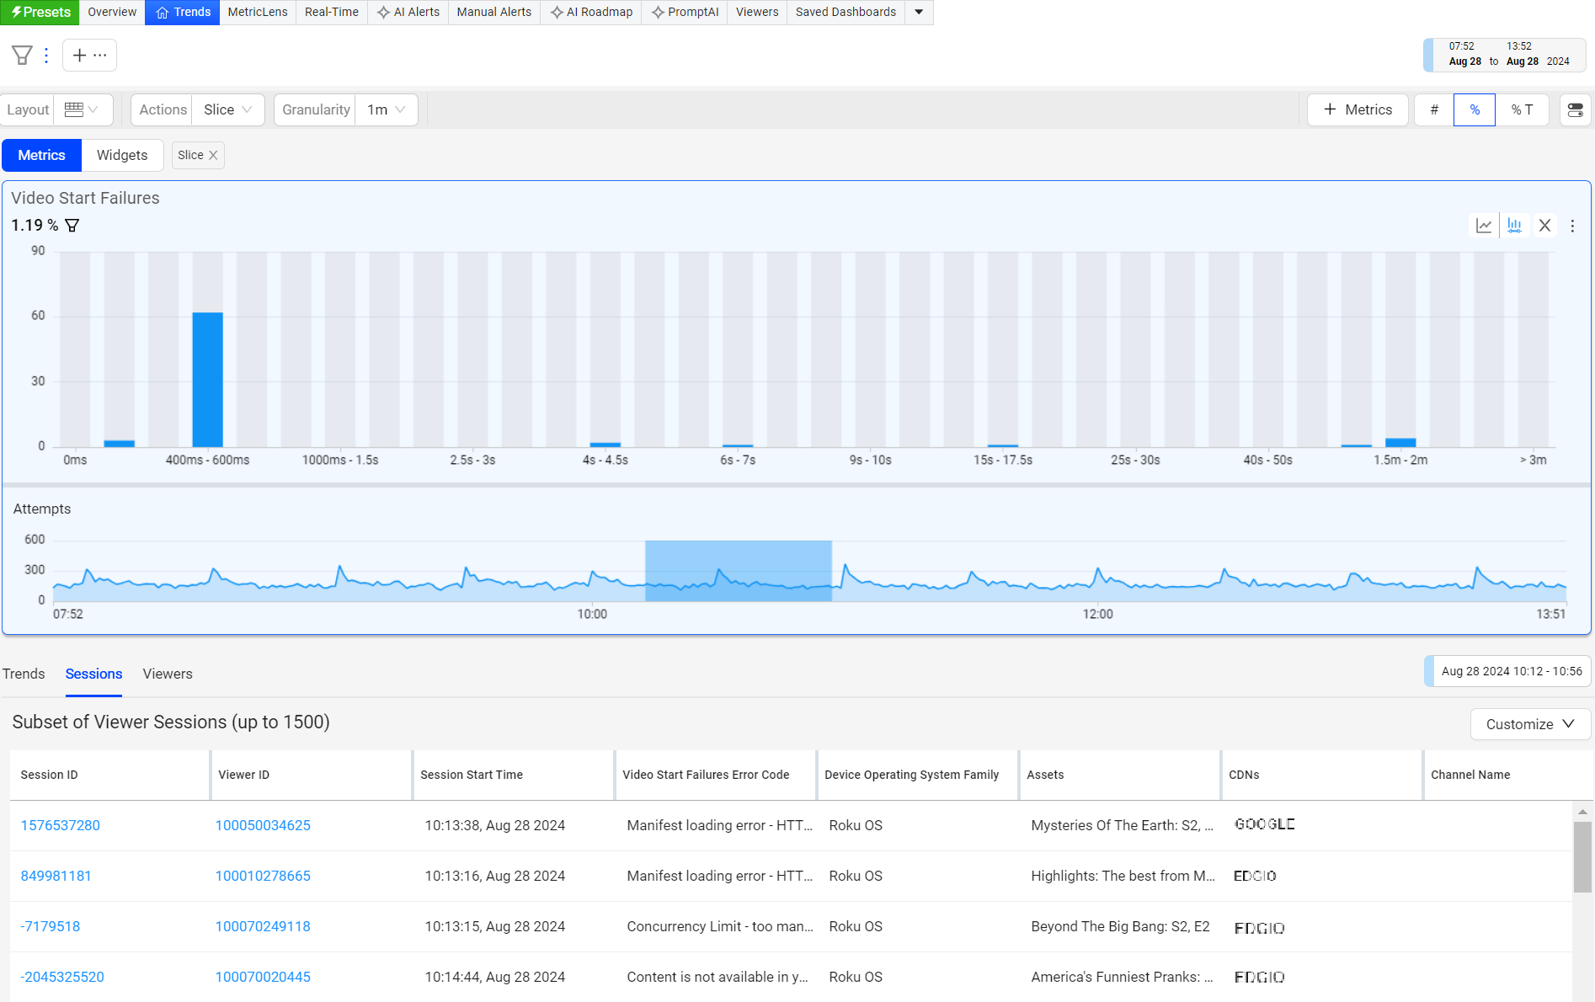Viewport: 1595px width, 1002px height.
Task: Open the Layout grid dropdown
Action: (x=82, y=109)
